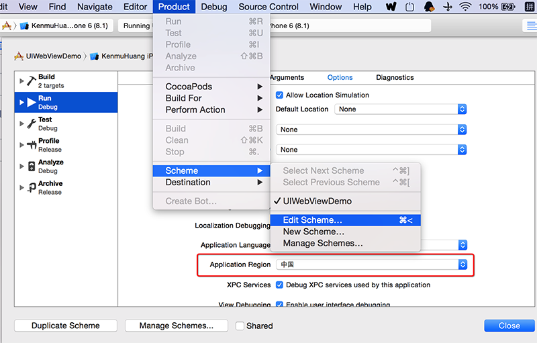Choose New Scheme... from the submenu
Image resolution: width=537 pixels, height=343 pixels.
[x=345, y=232]
